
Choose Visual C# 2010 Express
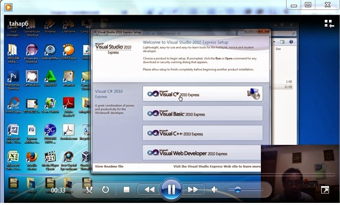(203, 94)
